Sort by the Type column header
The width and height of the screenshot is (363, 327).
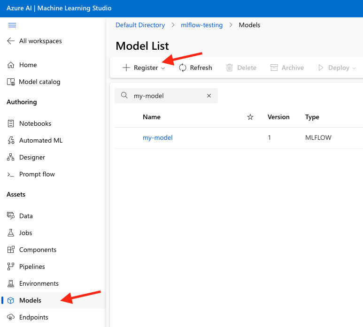pos(312,117)
